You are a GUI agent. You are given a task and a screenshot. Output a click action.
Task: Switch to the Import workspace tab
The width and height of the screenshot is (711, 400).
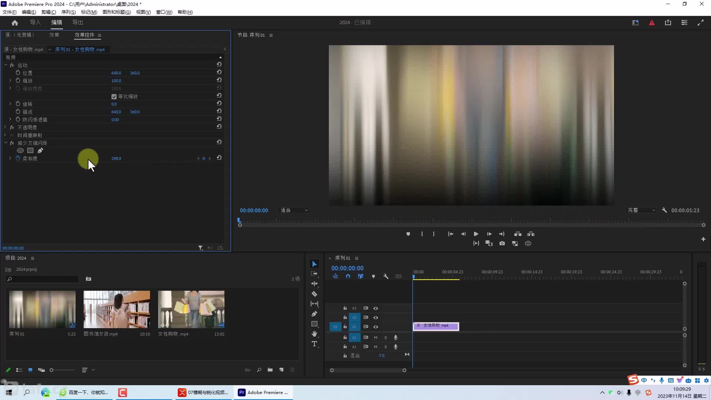click(x=35, y=22)
